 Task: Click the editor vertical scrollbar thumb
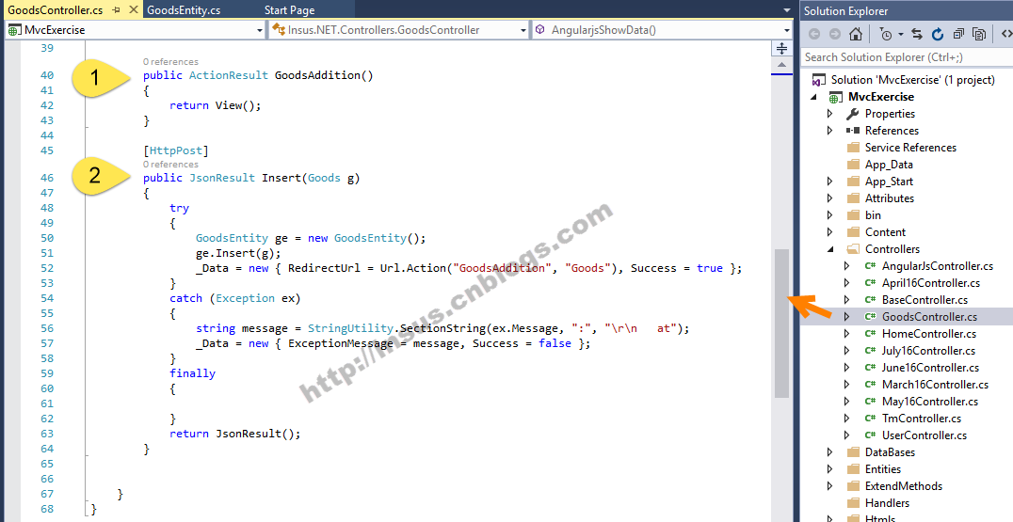781,324
